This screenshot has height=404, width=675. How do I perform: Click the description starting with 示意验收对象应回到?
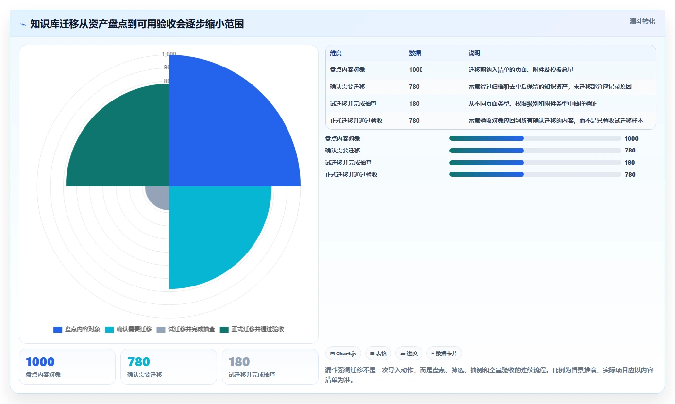tap(556, 121)
